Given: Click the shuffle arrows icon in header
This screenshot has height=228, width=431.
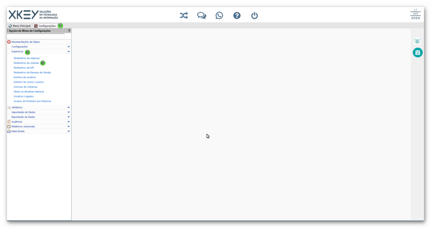Looking at the screenshot, I should point(184,16).
